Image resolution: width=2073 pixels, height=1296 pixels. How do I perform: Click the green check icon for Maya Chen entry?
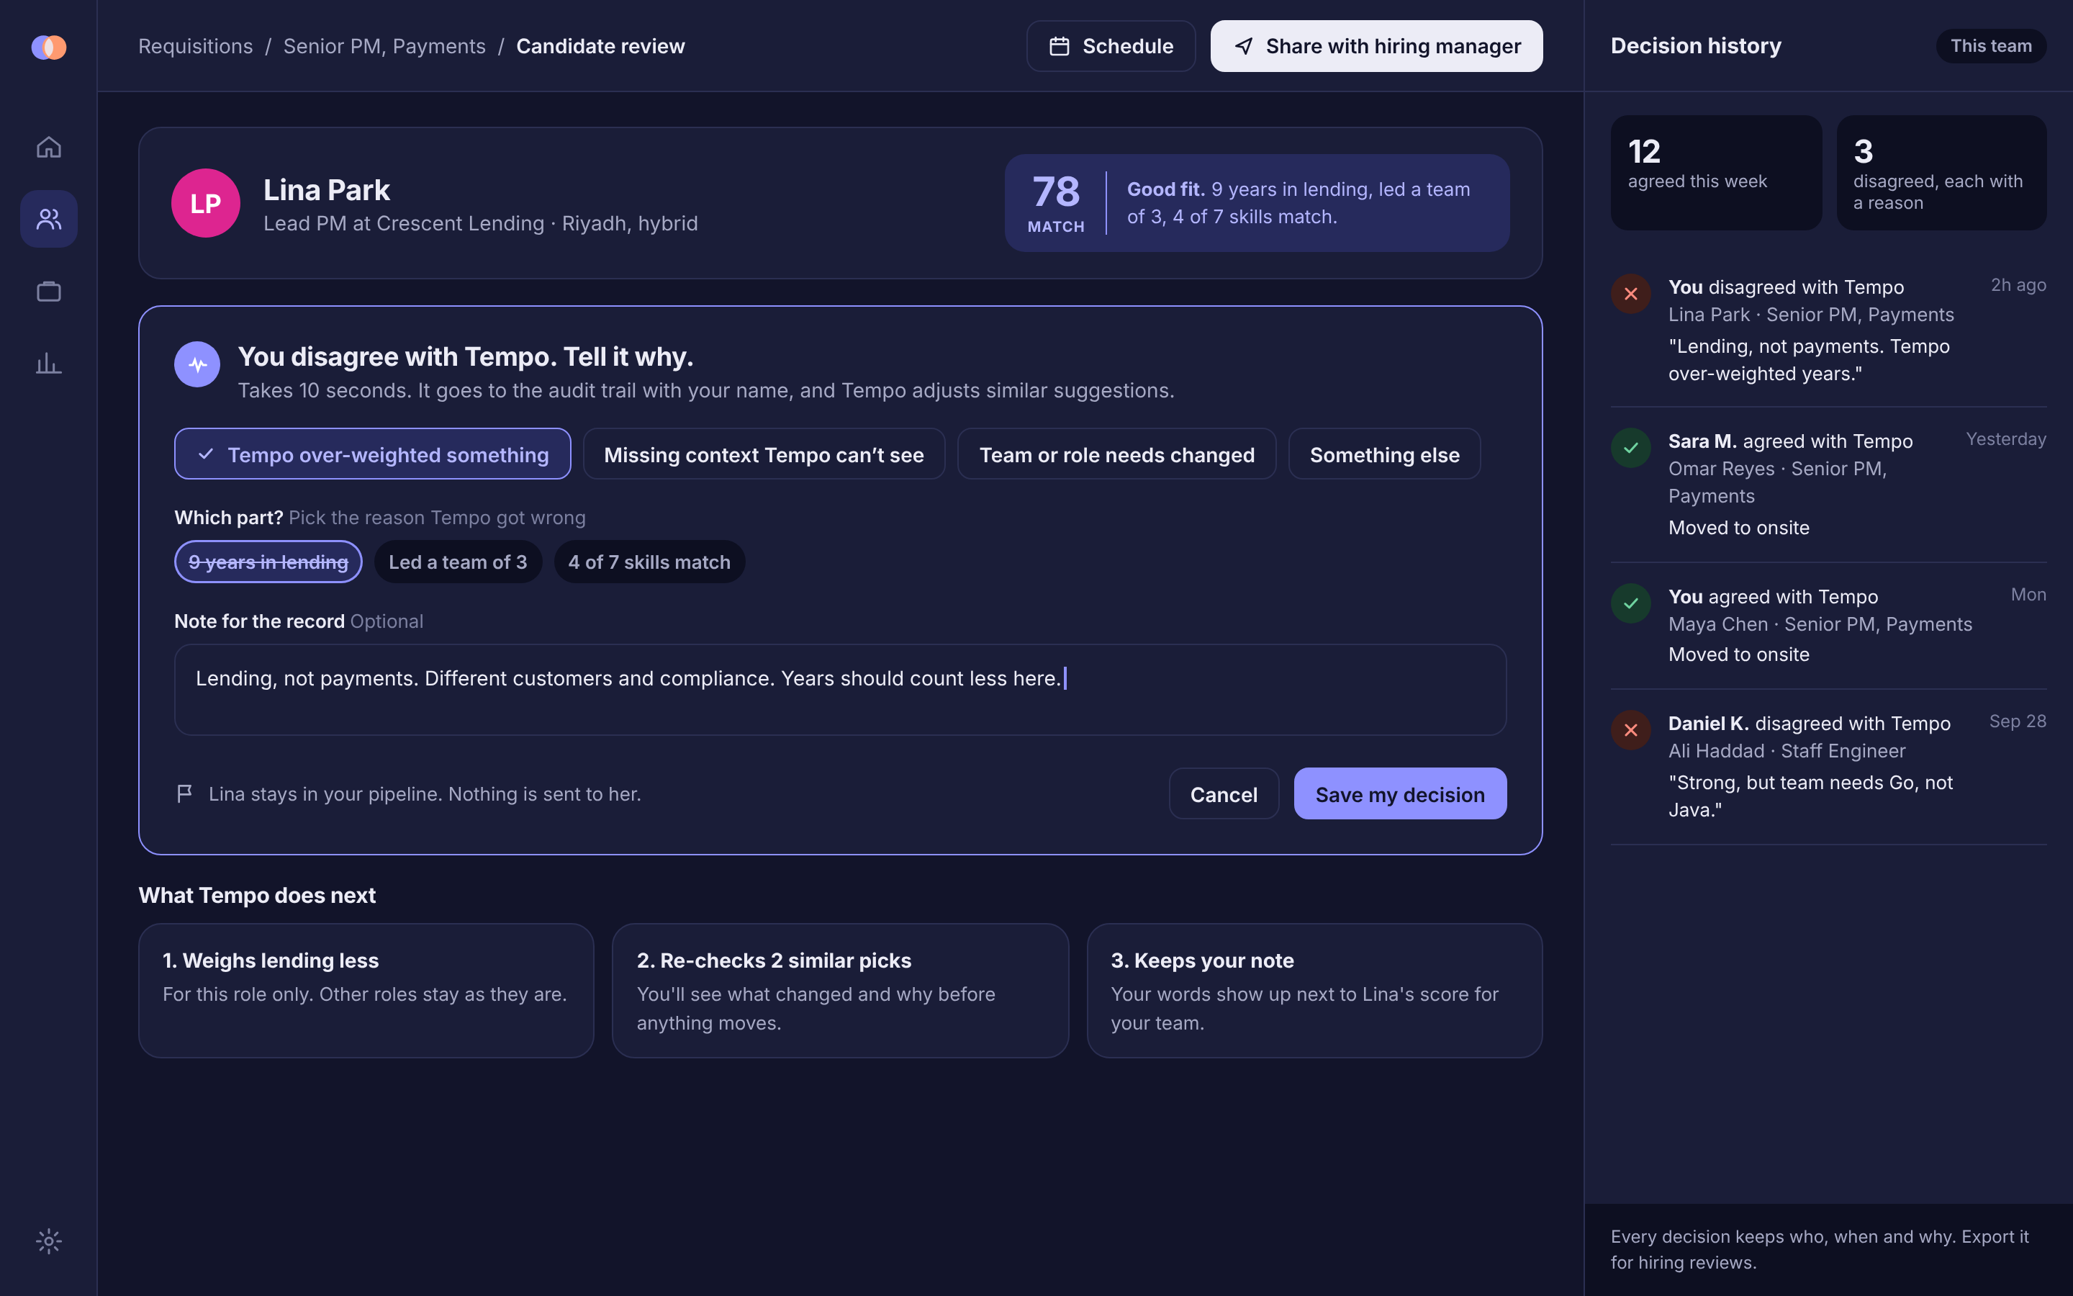(x=1631, y=603)
